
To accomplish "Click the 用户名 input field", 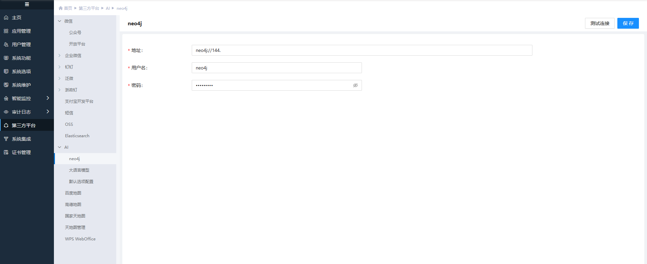I will click(276, 68).
